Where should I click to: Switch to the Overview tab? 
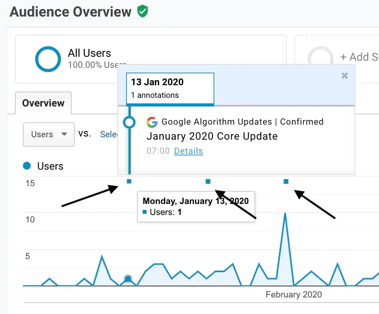[43, 103]
